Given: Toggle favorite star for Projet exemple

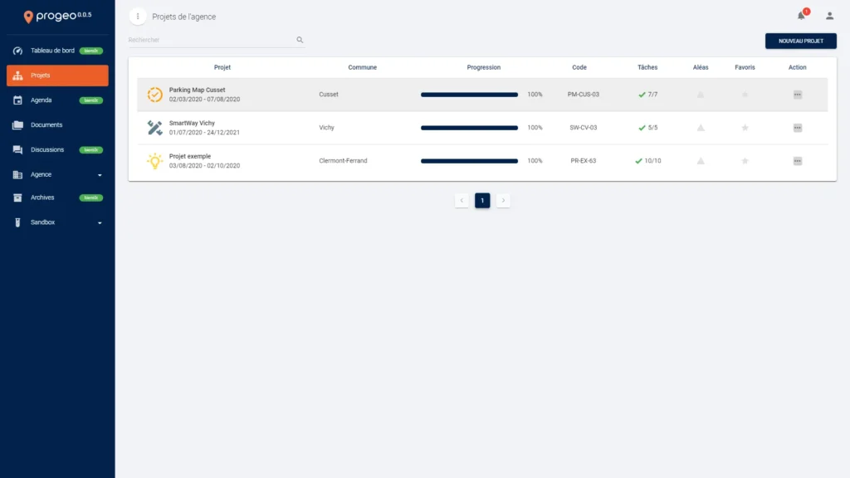Looking at the screenshot, I should 745,161.
